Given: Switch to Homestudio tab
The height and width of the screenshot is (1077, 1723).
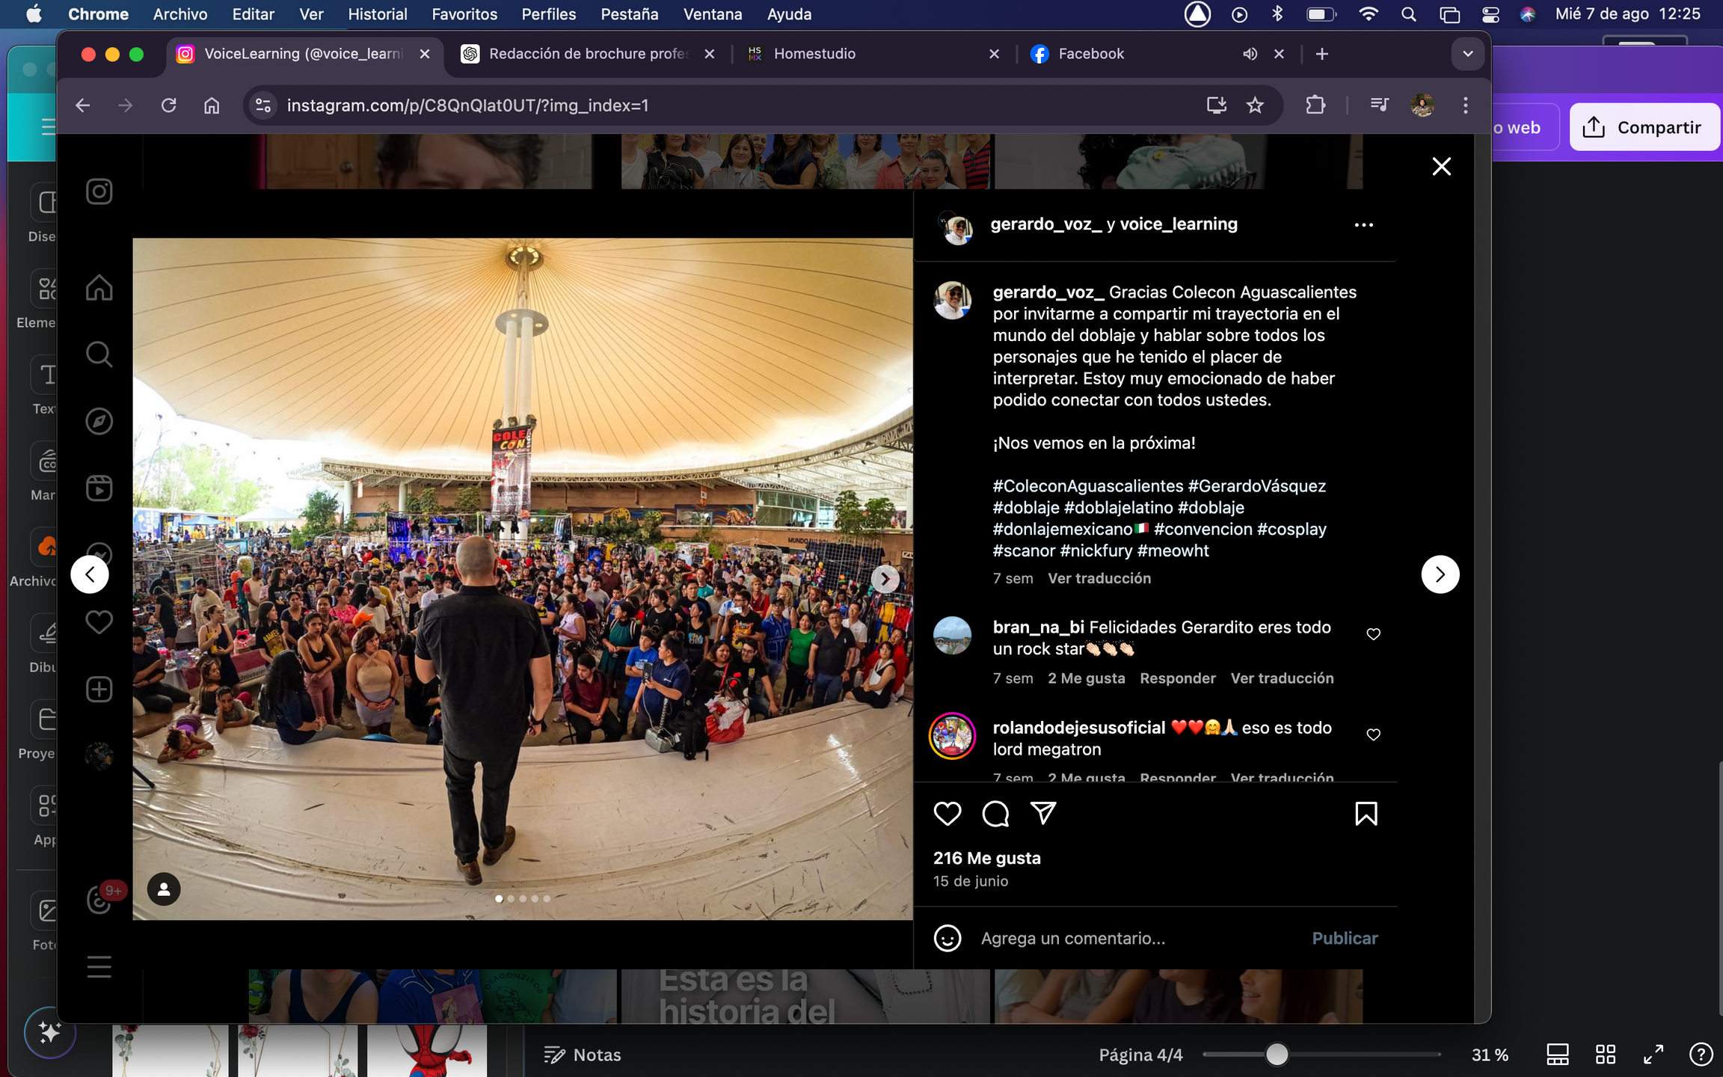Looking at the screenshot, I should (874, 54).
